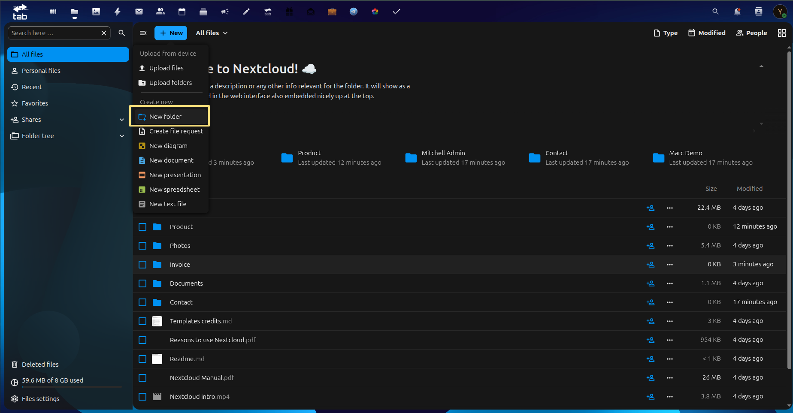Viewport: 793px width, 413px height.
Task: Click the notifications bell icon
Action: [737, 12]
